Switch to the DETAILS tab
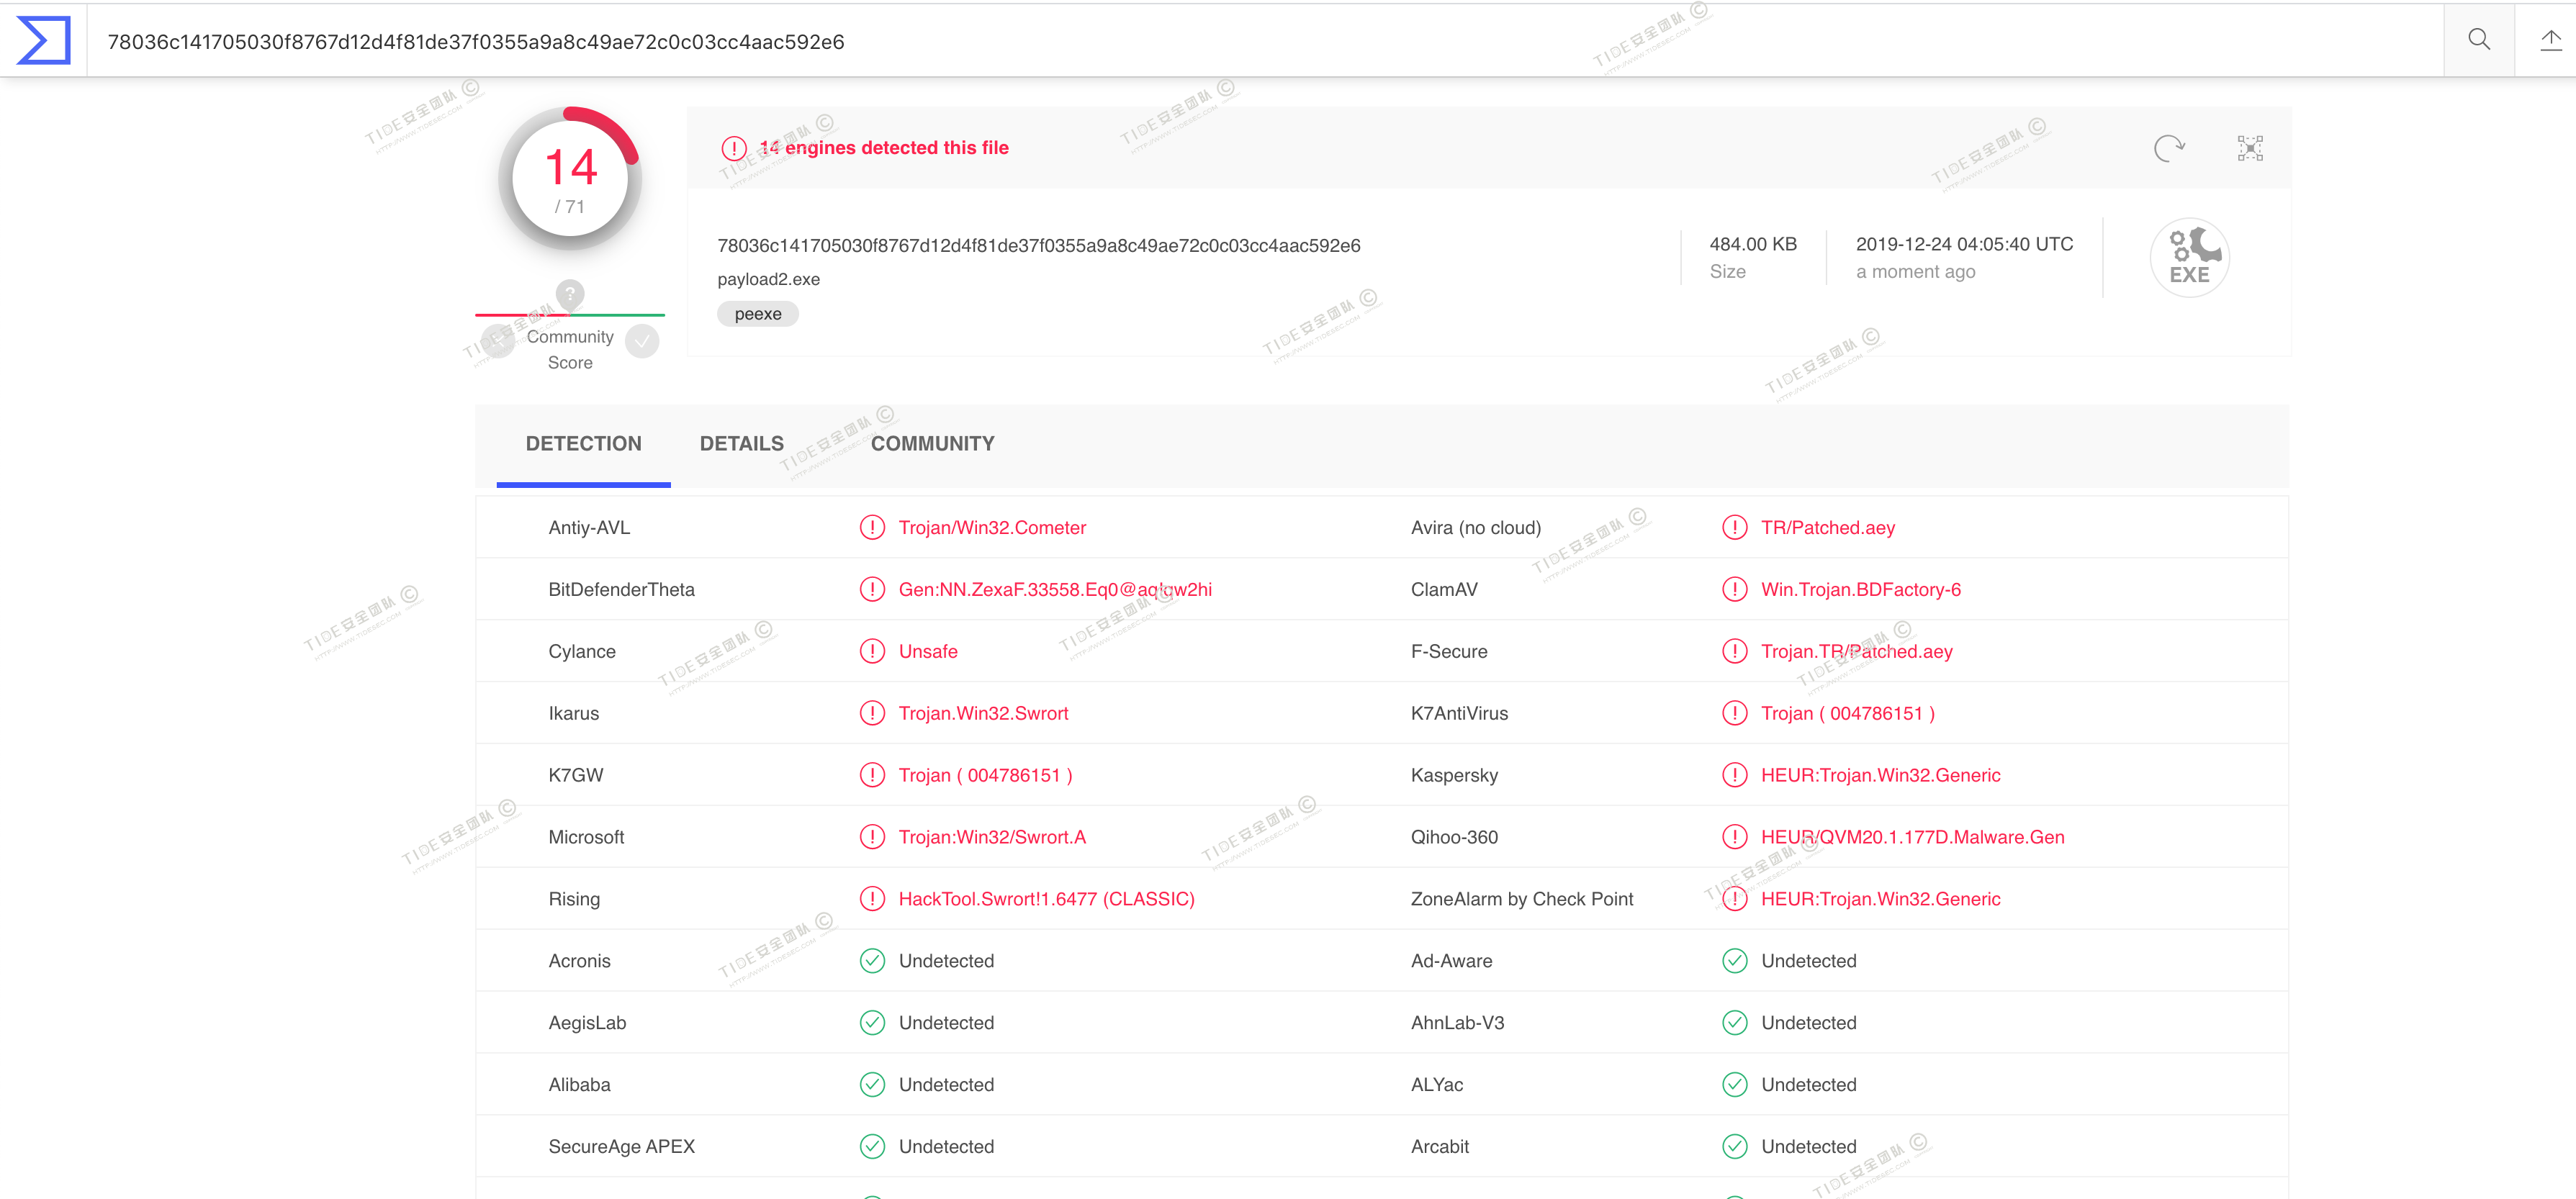Viewport: 2576px width, 1199px height. [741, 443]
